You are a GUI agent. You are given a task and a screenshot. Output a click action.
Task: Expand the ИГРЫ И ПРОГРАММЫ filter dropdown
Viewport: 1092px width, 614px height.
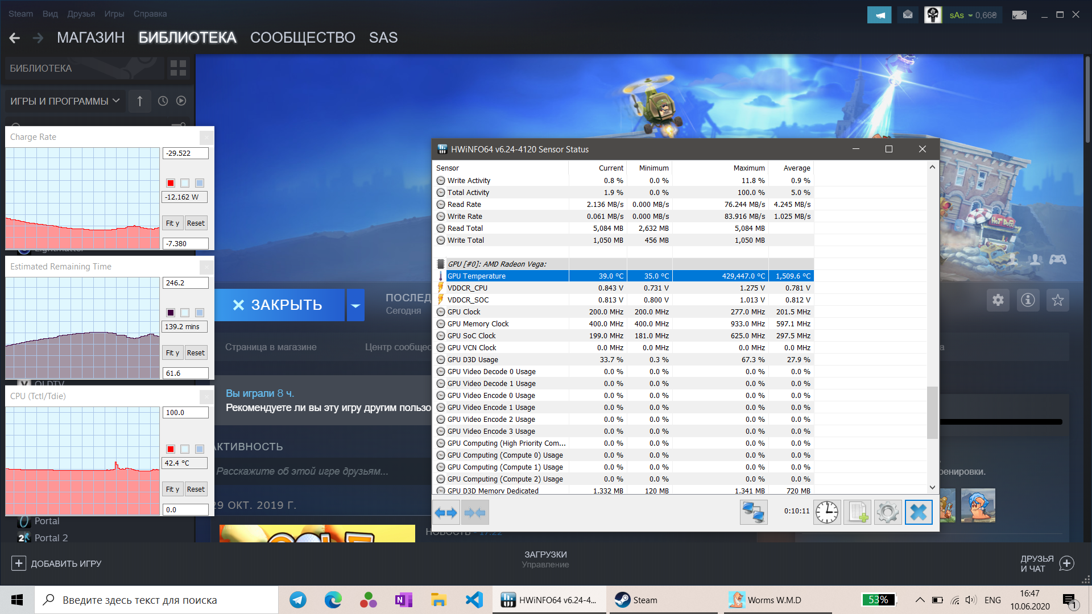(65, 101)
